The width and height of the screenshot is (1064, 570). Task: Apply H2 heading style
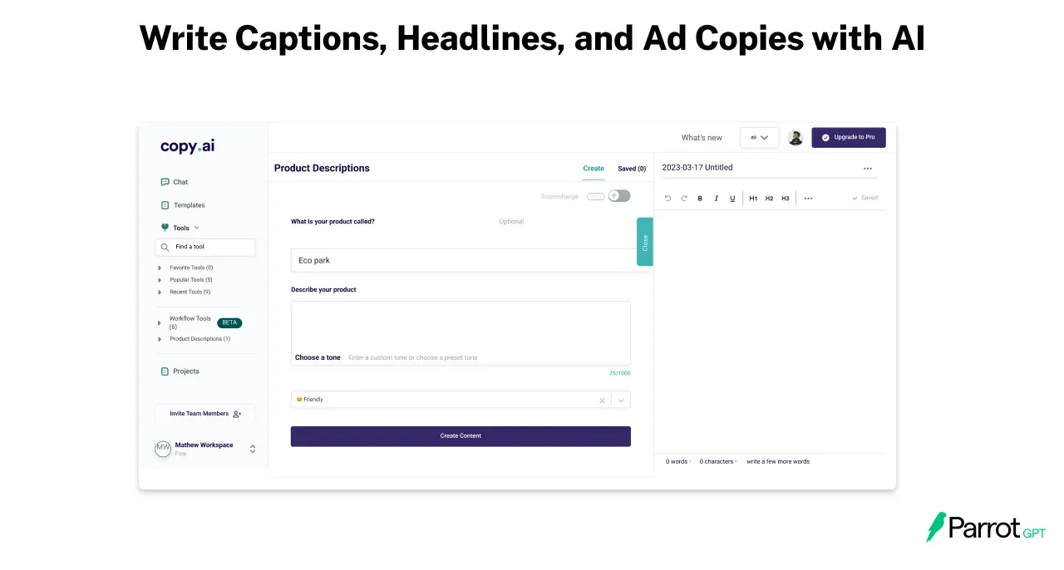(x=770, y=199)
